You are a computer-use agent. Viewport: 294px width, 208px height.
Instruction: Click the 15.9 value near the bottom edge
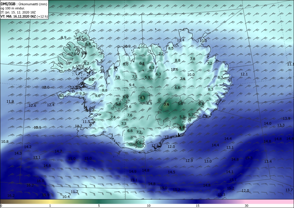pyautogui.click(x=46, y=195)
